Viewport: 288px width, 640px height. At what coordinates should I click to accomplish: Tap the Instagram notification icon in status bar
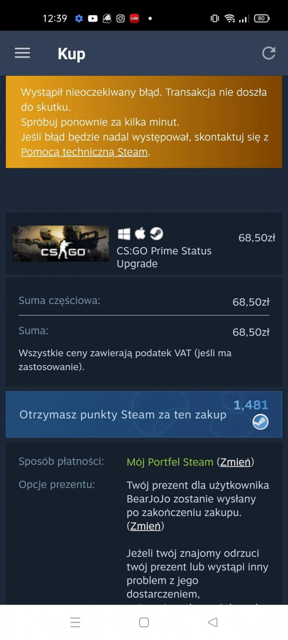(120, 18)
